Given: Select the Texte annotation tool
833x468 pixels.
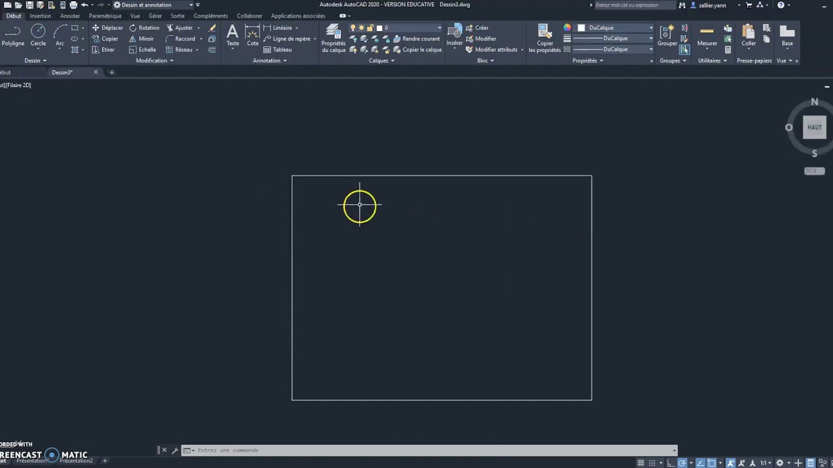Looking at the screenshot, I should pos(232,36).
